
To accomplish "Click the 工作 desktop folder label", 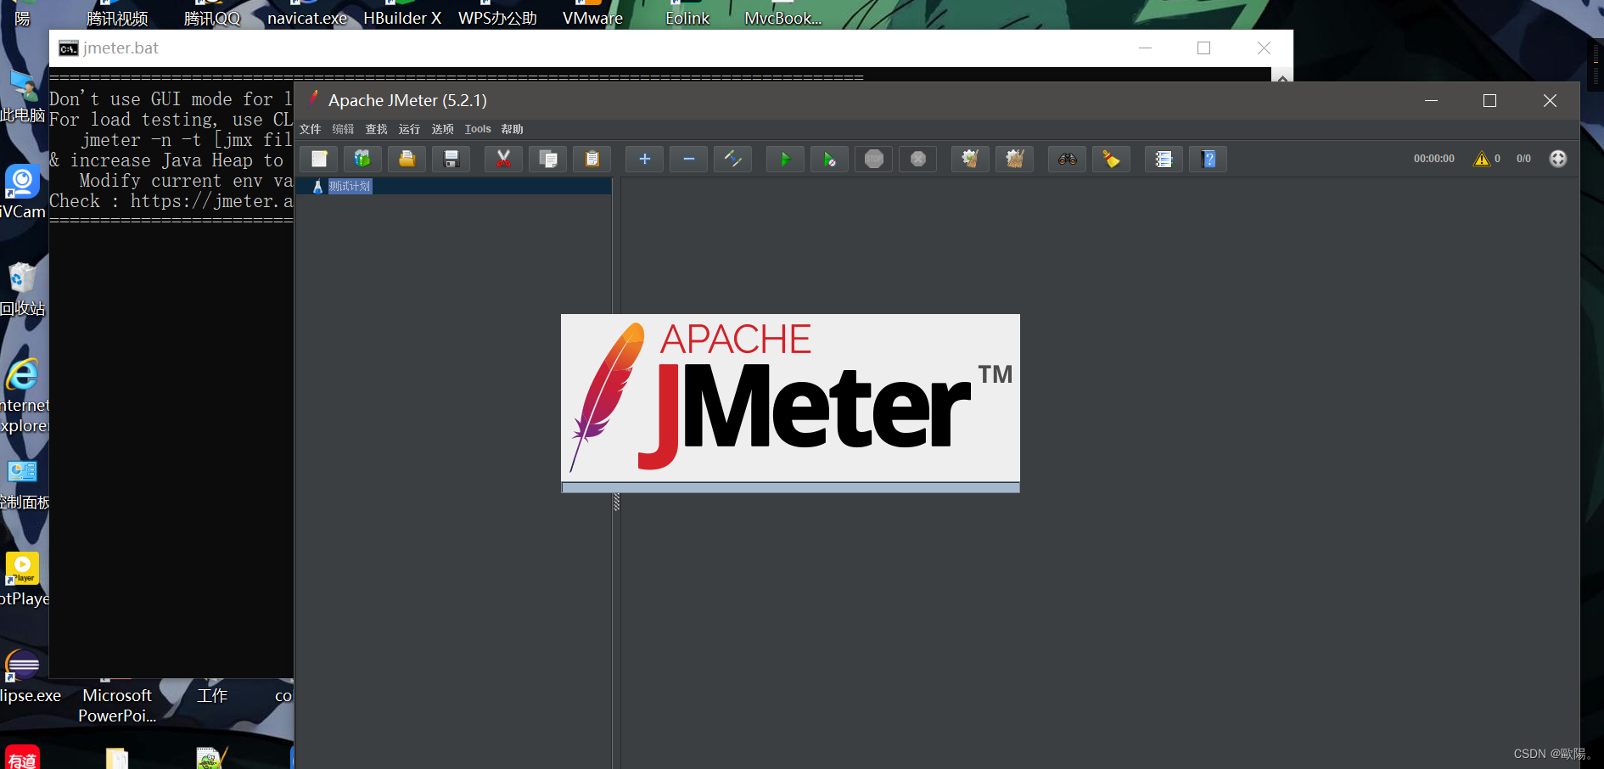I will 212,696.
